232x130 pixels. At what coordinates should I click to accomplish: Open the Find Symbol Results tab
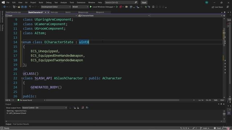coord(21,124)
